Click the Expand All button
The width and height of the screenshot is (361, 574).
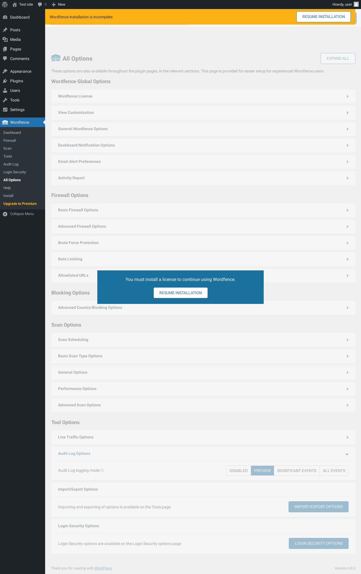pyautogui.click(x=338, y=59)
